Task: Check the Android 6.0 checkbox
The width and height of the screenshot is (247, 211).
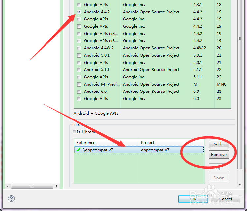Action: pyautogui.click(x=79, y=92)
